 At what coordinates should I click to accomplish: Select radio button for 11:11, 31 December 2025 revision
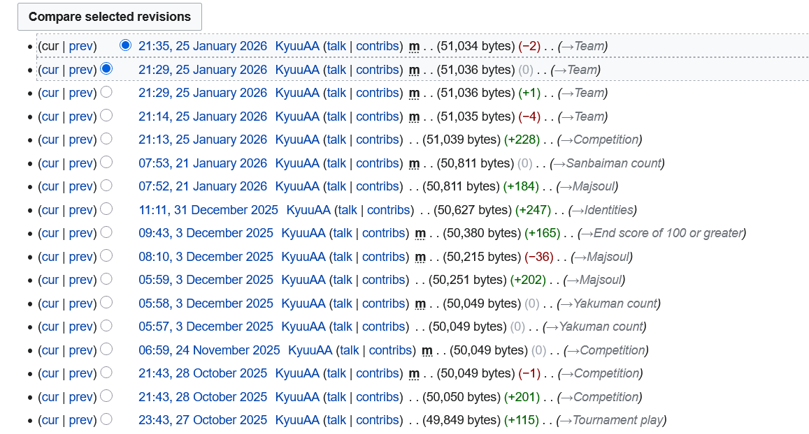(x=106, y=209)
